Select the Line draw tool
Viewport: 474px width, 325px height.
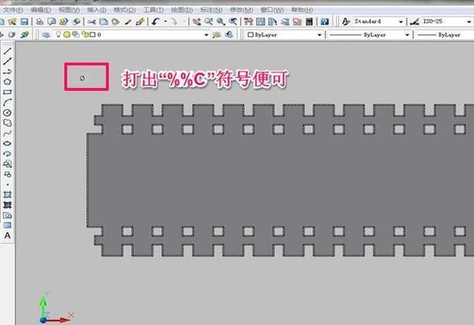click(x=8, y=50)
